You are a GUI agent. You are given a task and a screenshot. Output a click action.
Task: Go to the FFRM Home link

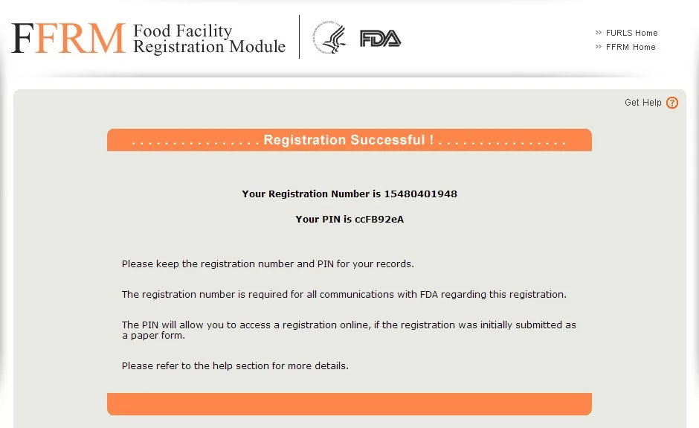pos(631,47)
